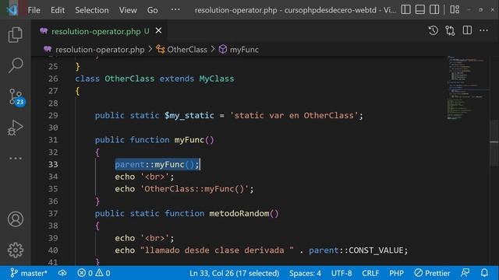Click MyClass in the extends clause
The width and height of the screenshot is (499, 280).
[217, 79]
